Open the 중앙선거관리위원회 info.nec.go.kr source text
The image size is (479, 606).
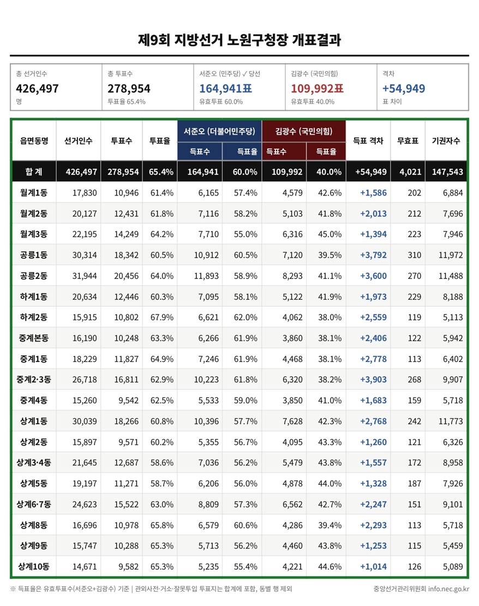[x=421, y=589]
